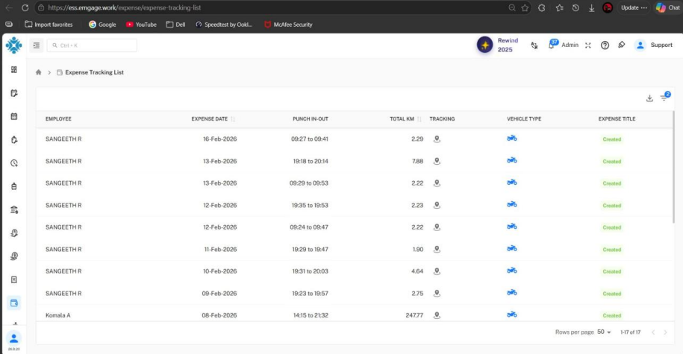Screen dimensions: 683x354
Task: Open the Support user menu
Action: click(x=654, y=45)
